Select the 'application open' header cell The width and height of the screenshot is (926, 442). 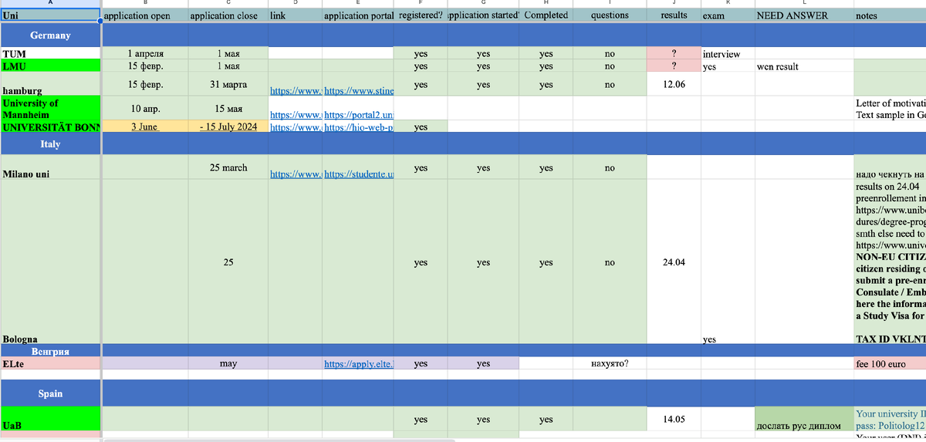coord(144,15)
